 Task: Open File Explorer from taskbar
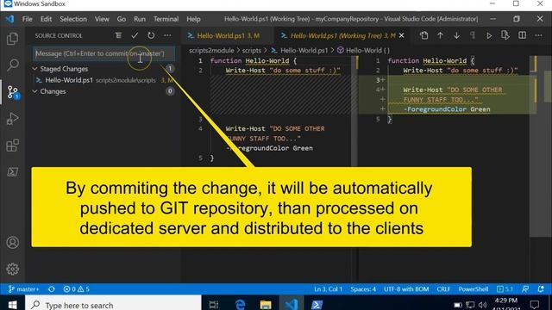pos(266,304)
